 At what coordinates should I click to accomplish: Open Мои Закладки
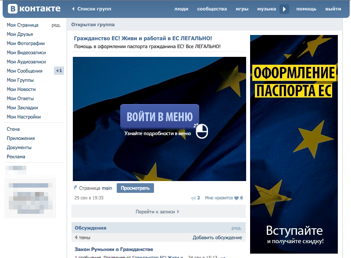[x=22, y=108]
